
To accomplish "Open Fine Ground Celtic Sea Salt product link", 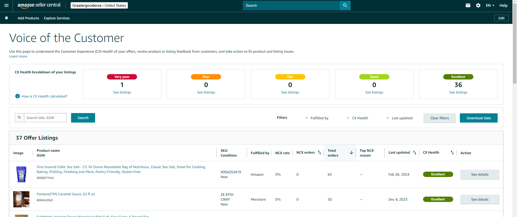I will pyautogui.click(x=121, y=169).
